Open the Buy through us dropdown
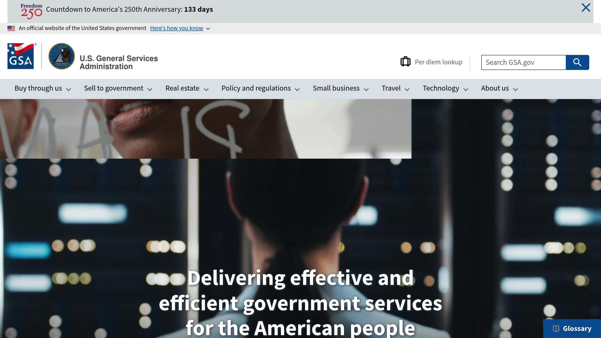The image size is (601, 338). [43, 89]
